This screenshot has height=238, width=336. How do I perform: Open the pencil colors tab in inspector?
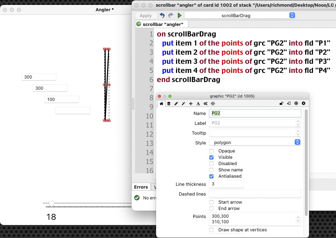pos(176,103)
